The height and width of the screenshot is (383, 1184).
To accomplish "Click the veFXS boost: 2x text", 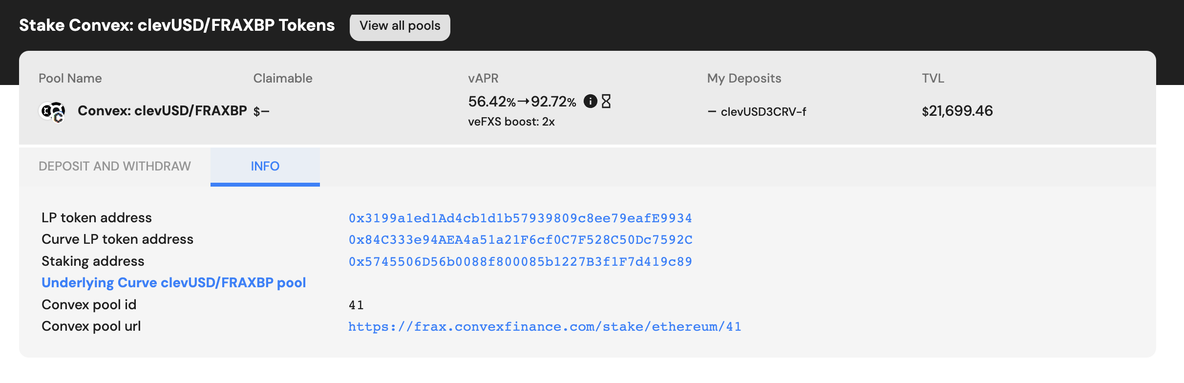I will [x=511, y=122].
